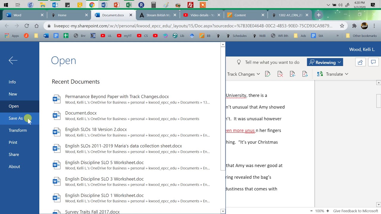Open the comments pane icon
The width and height of the screenshot is (381, 214).
coord(373,62)
